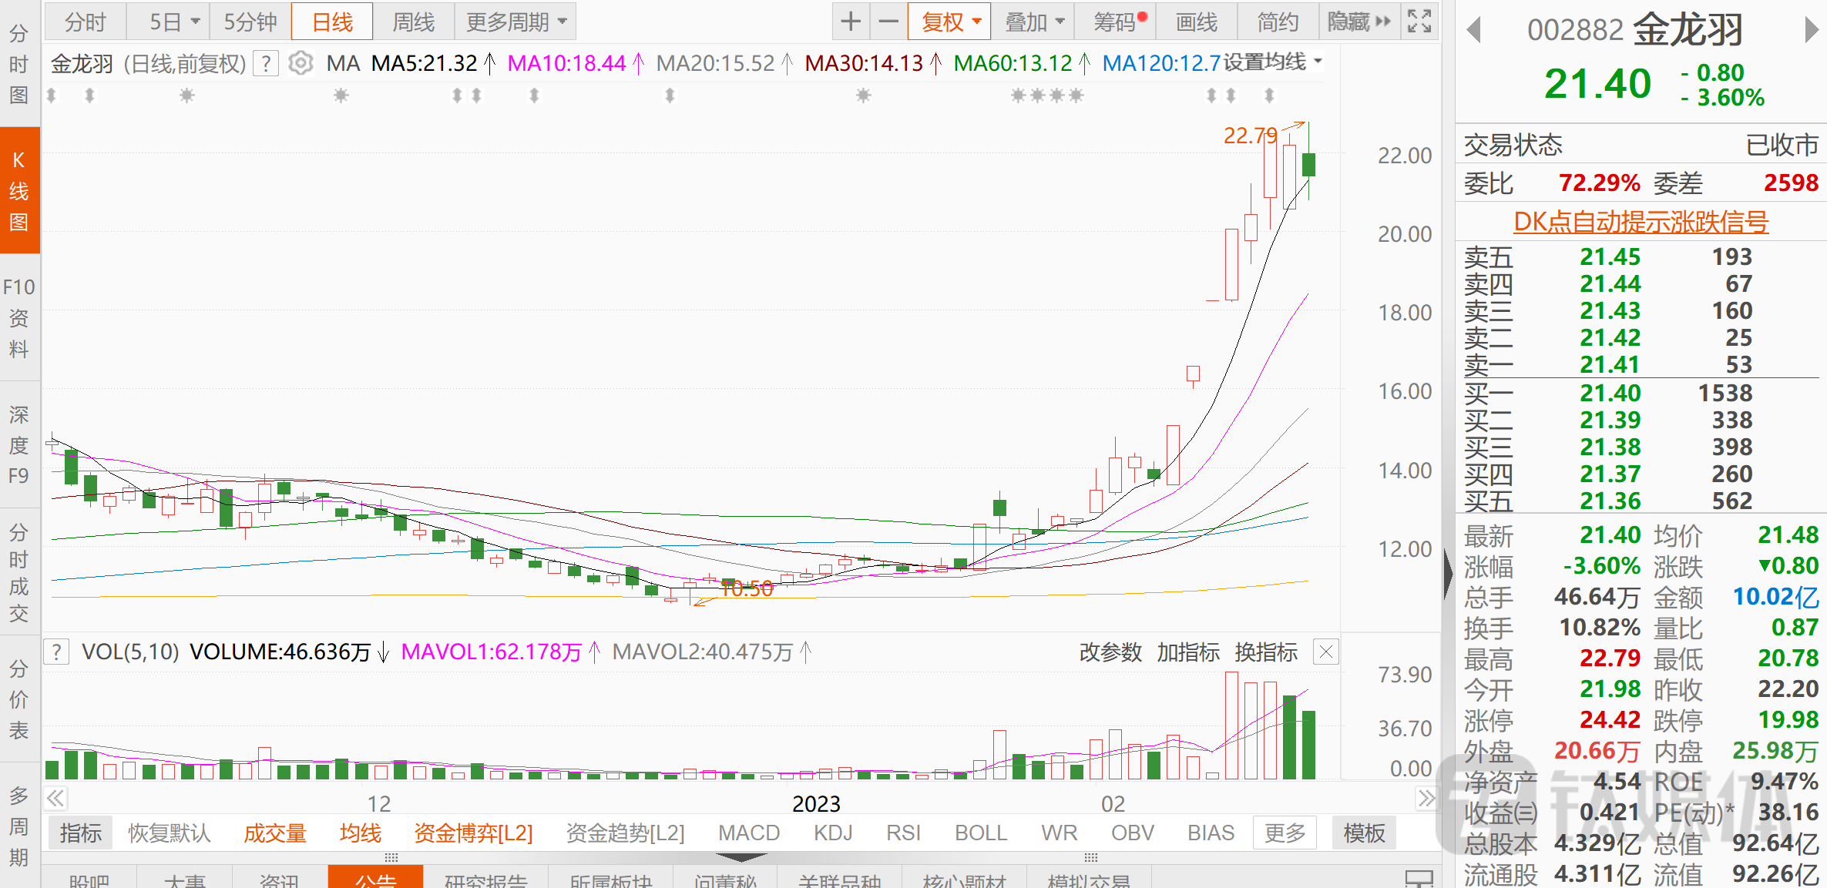Open the 设置均线 dropdown

[x=1273, y=62]
